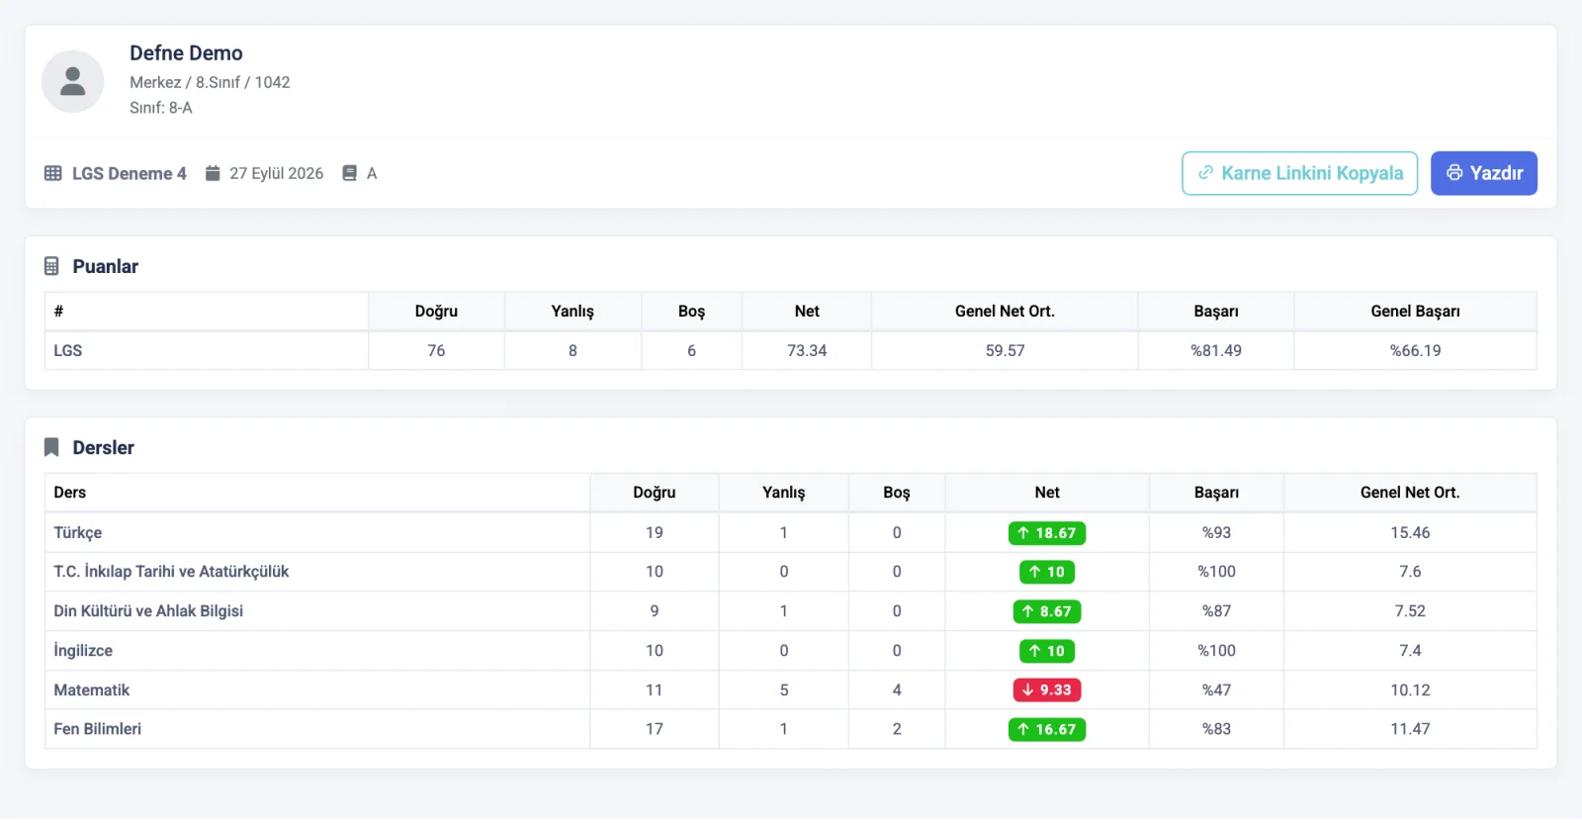Click the Türkçe general net average 15.46
The width and height of the screenshot is (1582, 823).
(1410, 532)
